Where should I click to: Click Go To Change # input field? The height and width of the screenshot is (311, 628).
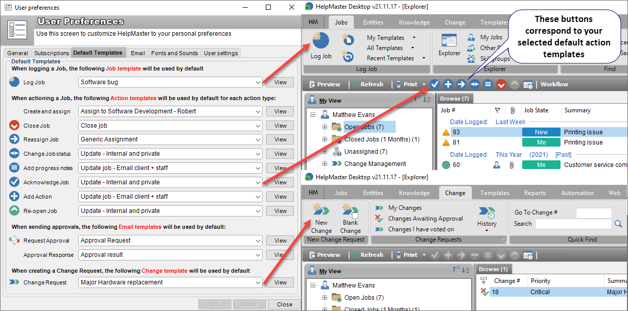pyautogui.click(x=593, y=213)
